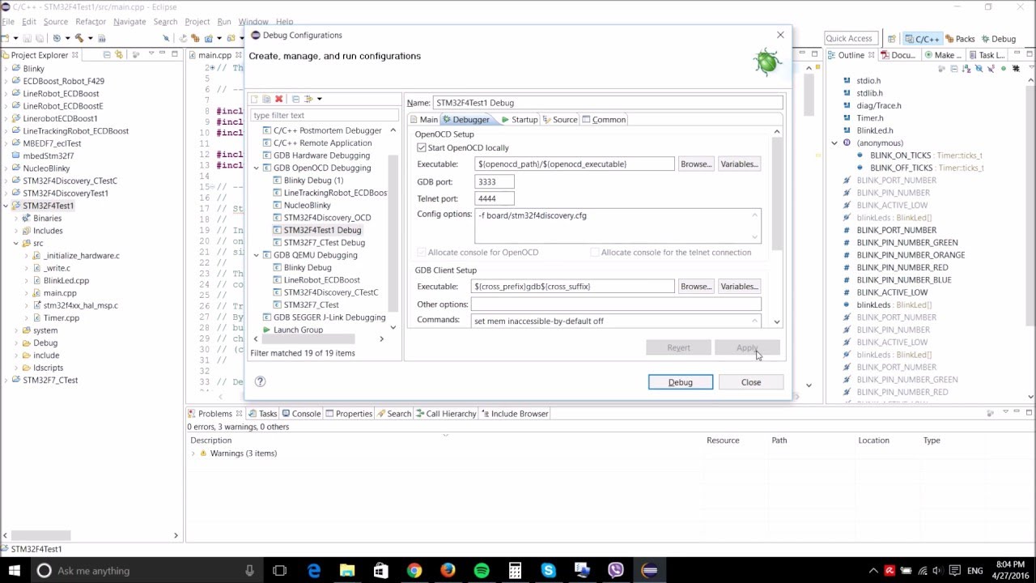Click Collapse All in Project Explorer

106,55
